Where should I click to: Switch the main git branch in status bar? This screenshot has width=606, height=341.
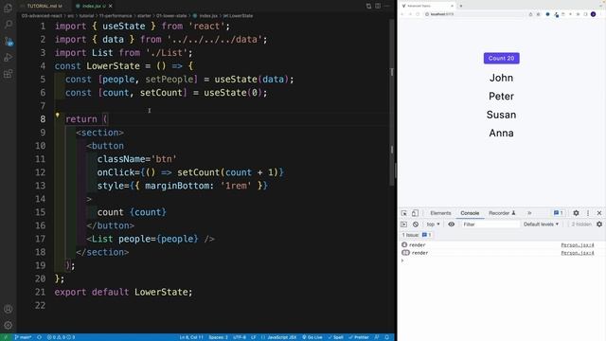click(23, 337)
